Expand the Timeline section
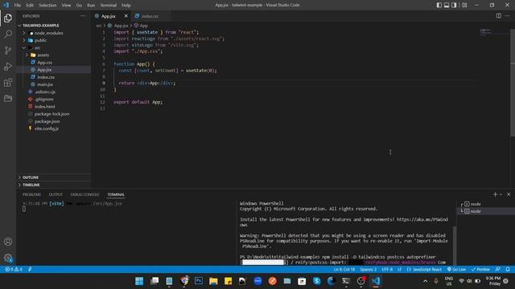Image resolution: width=515 pixels, height=289 pixels. [54, 185]
